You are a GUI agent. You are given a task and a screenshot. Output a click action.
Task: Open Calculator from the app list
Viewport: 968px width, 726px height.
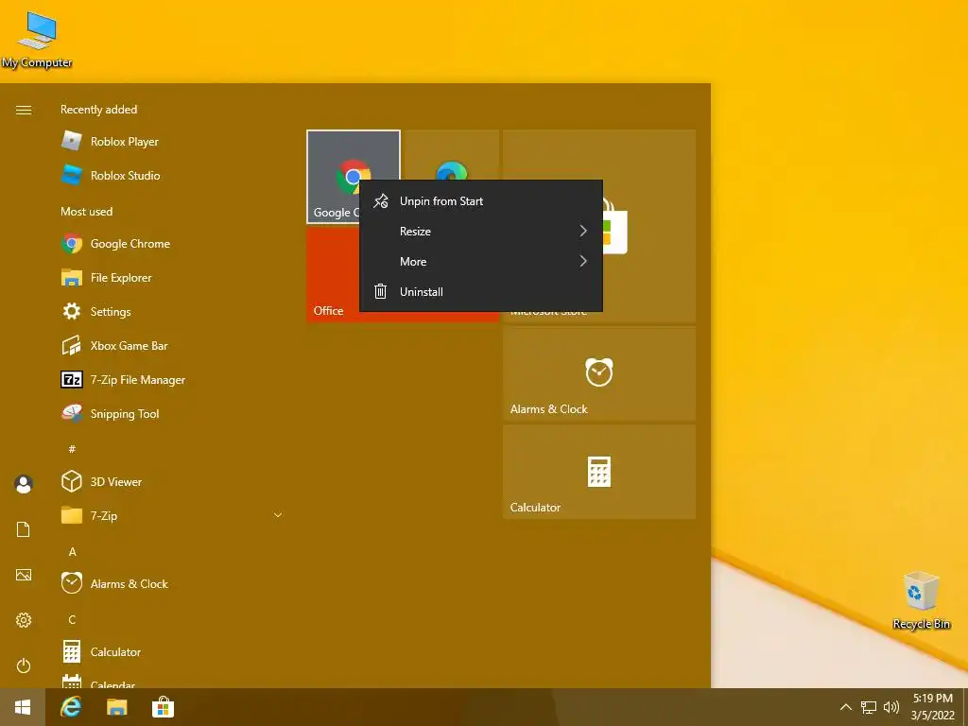point(173,652)
